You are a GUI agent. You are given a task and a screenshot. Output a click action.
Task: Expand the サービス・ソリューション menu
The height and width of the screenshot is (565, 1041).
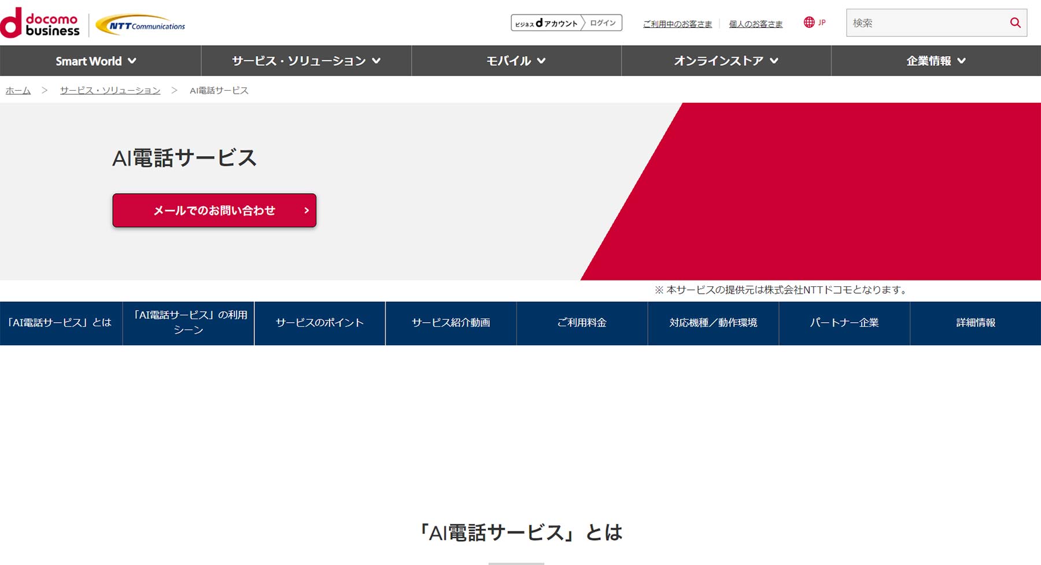click(307, 61)
